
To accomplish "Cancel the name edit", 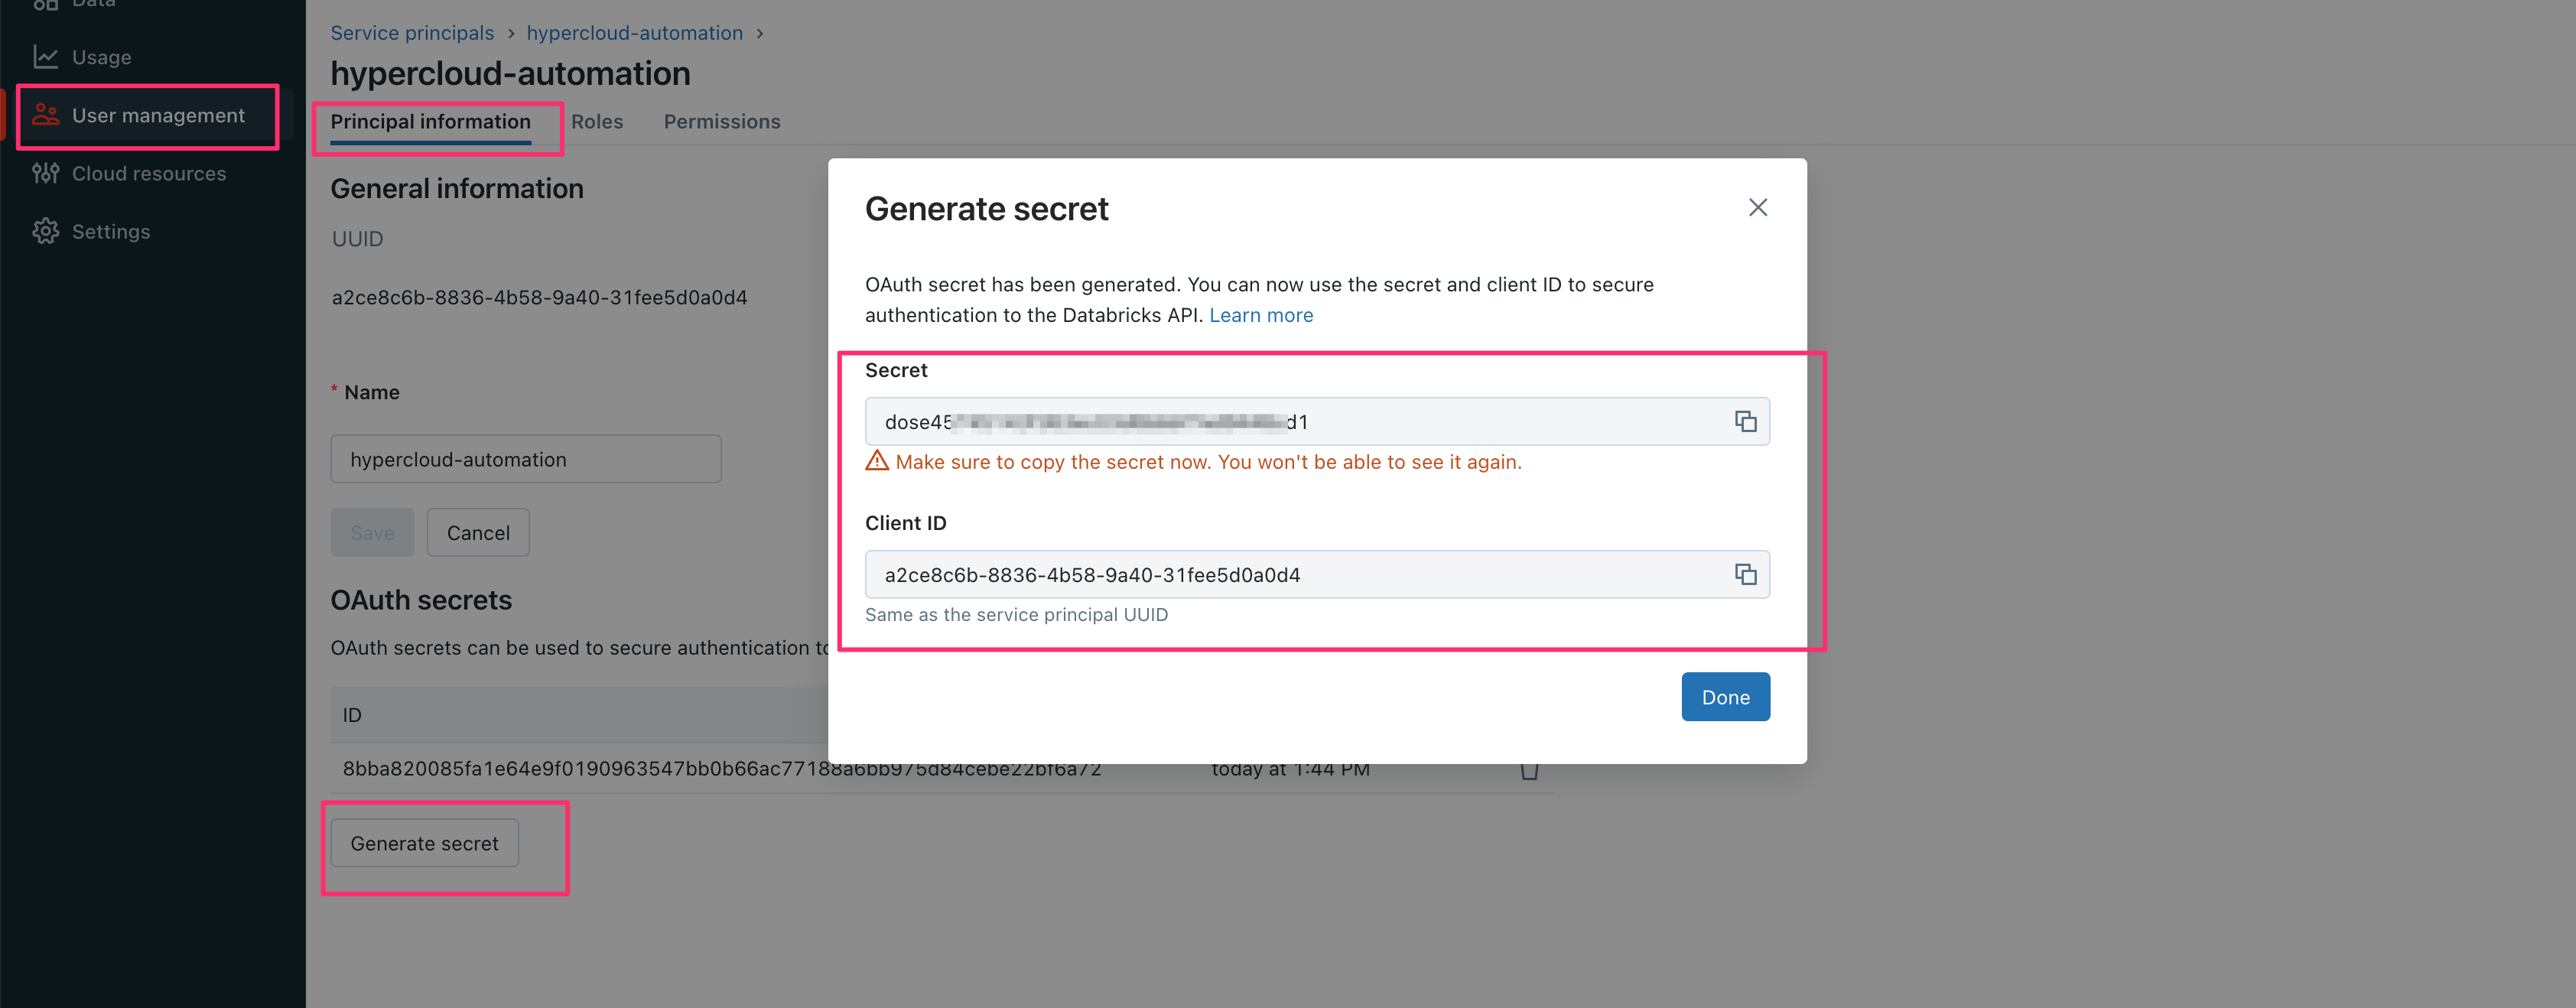I will [477, 532].
